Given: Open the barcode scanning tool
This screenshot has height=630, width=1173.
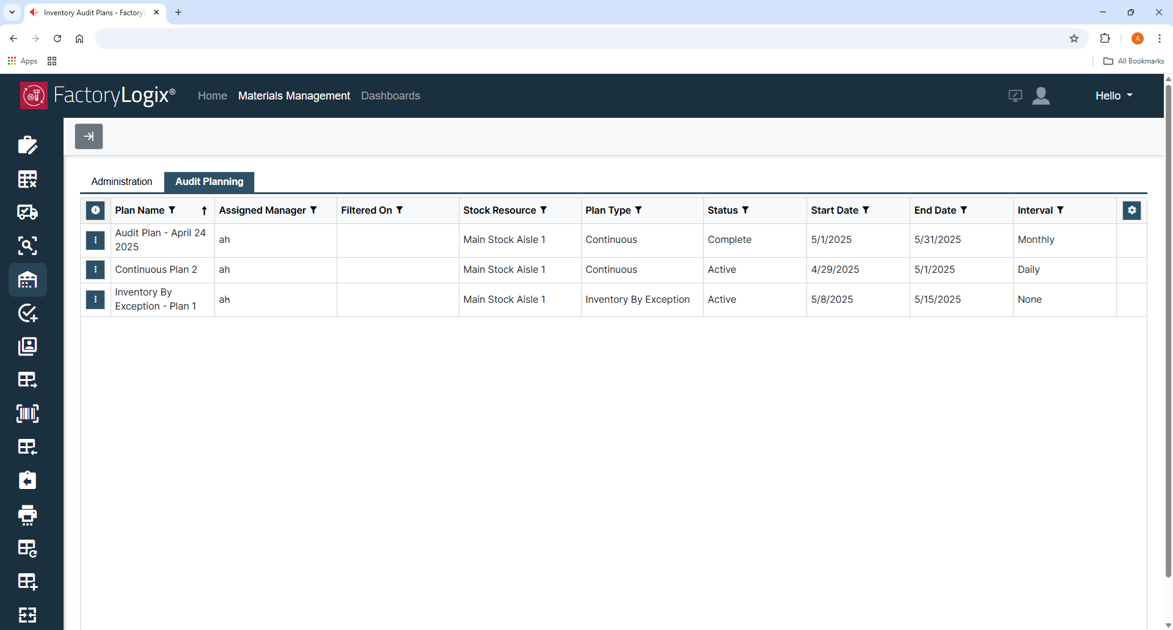Looking at the screenshot, I should coord(27,413).
